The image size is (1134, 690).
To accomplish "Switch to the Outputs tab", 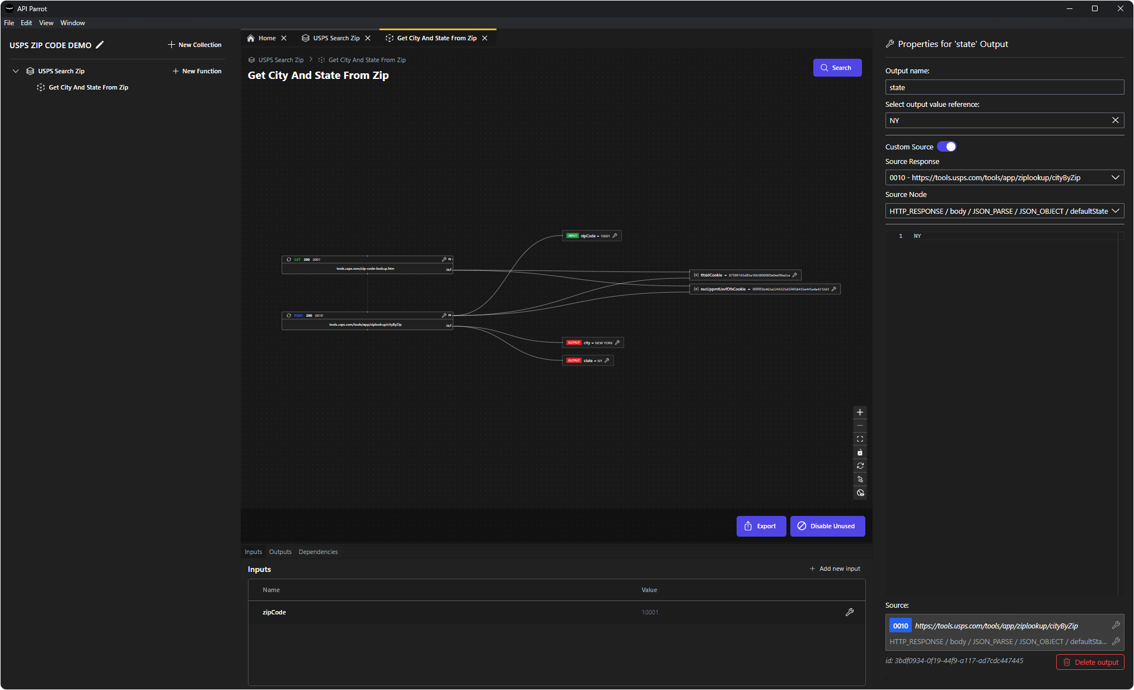I will tap(280, 552).
